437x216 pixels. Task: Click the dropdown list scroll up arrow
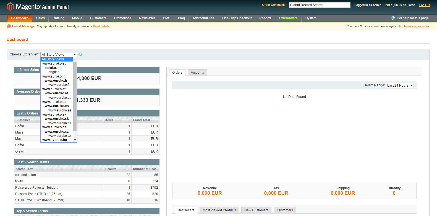click(75, 60)
